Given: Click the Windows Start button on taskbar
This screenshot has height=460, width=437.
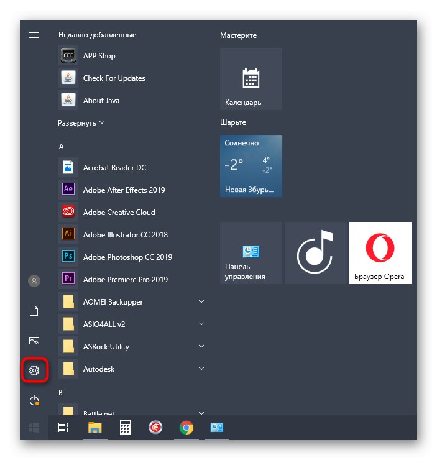Looking at the screenshot, I should tap(34, 428).
